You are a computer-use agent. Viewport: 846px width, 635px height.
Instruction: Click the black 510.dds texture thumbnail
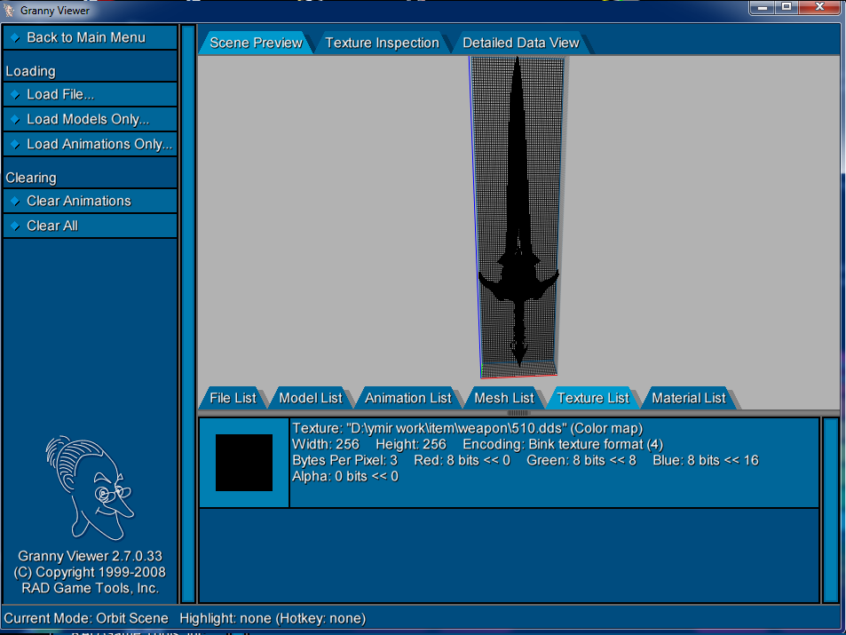(244, 463)
